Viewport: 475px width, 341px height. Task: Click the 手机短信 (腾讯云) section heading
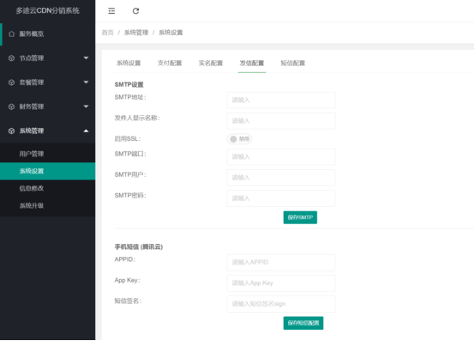pyautogui.click(x=139, y=247)
